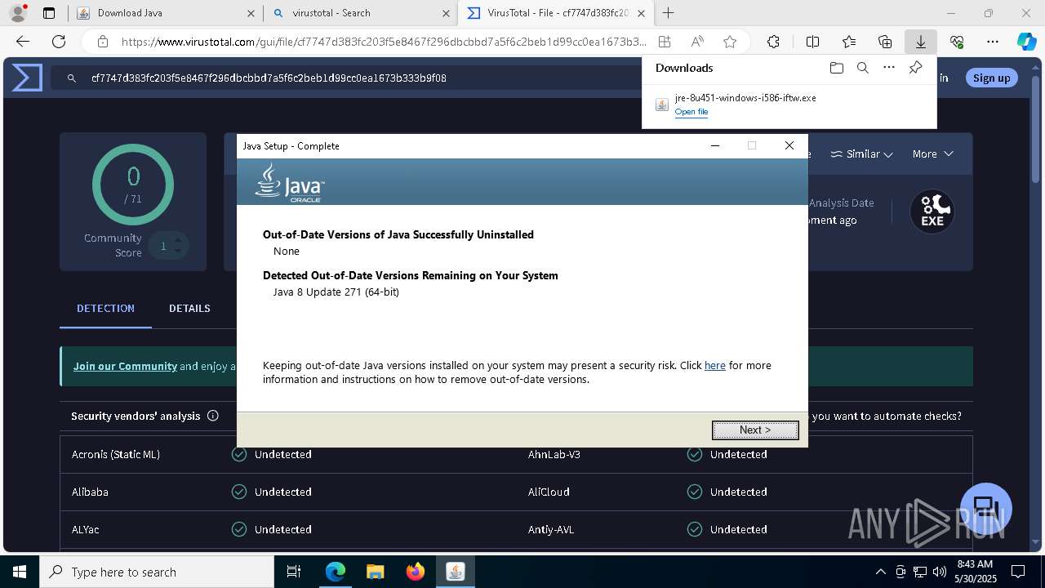Click the app available icon in the address bar
The image size is (1045, 588).
pos(665,42)
